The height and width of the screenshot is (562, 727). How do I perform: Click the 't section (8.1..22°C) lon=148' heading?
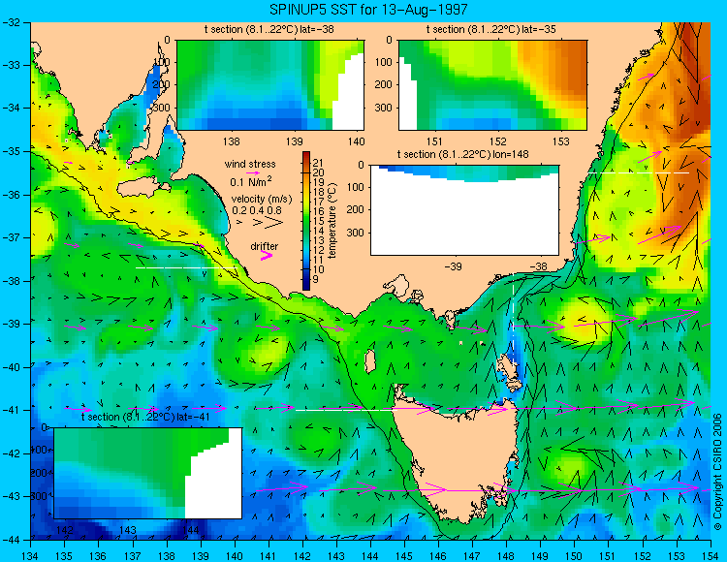tap(462, 154)
